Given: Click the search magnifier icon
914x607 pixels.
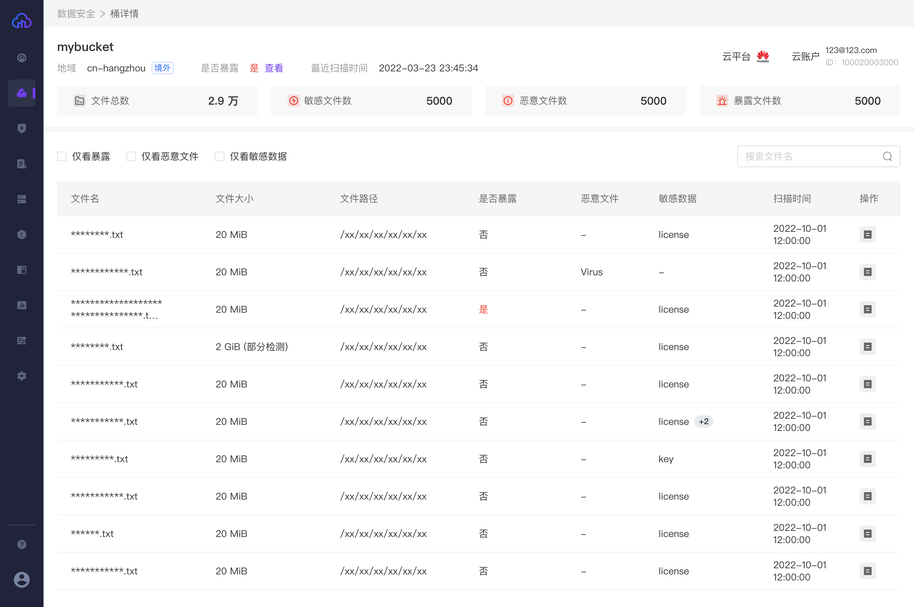Looking at the screenshot, I should [887, 156].
